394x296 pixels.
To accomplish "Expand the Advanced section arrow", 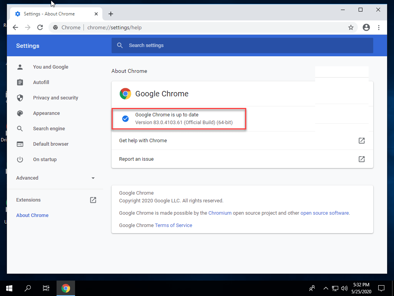I will pyautogui.click(x=93, y=178).
